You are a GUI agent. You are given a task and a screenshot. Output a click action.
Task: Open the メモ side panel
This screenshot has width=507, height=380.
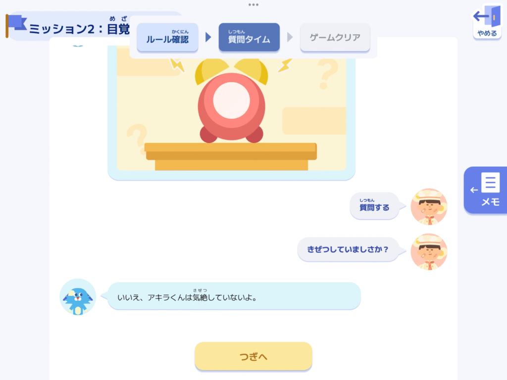click(485, 190)
